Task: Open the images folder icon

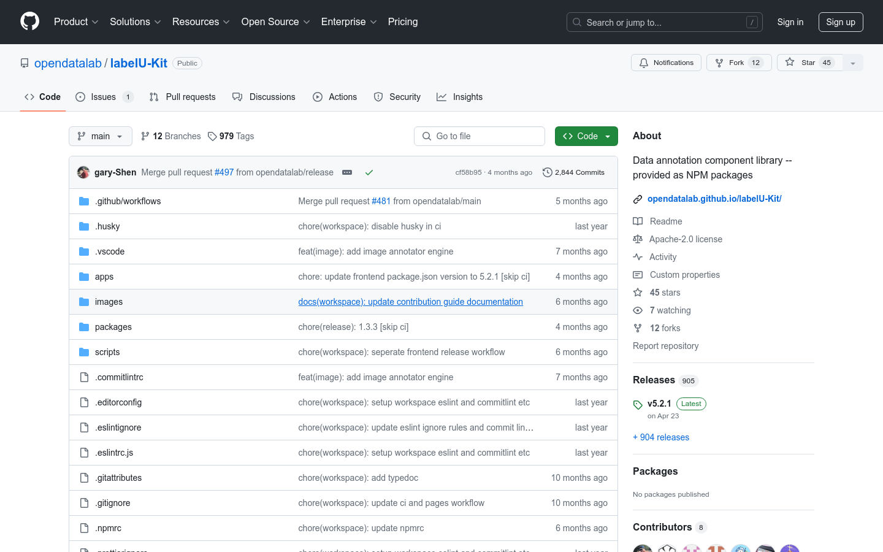Action: (x=84, y=302)
